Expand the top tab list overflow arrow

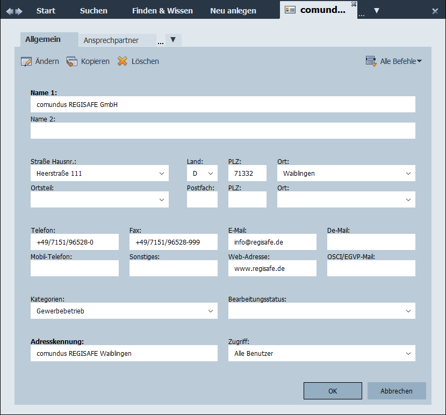click(x=377, y=11)
